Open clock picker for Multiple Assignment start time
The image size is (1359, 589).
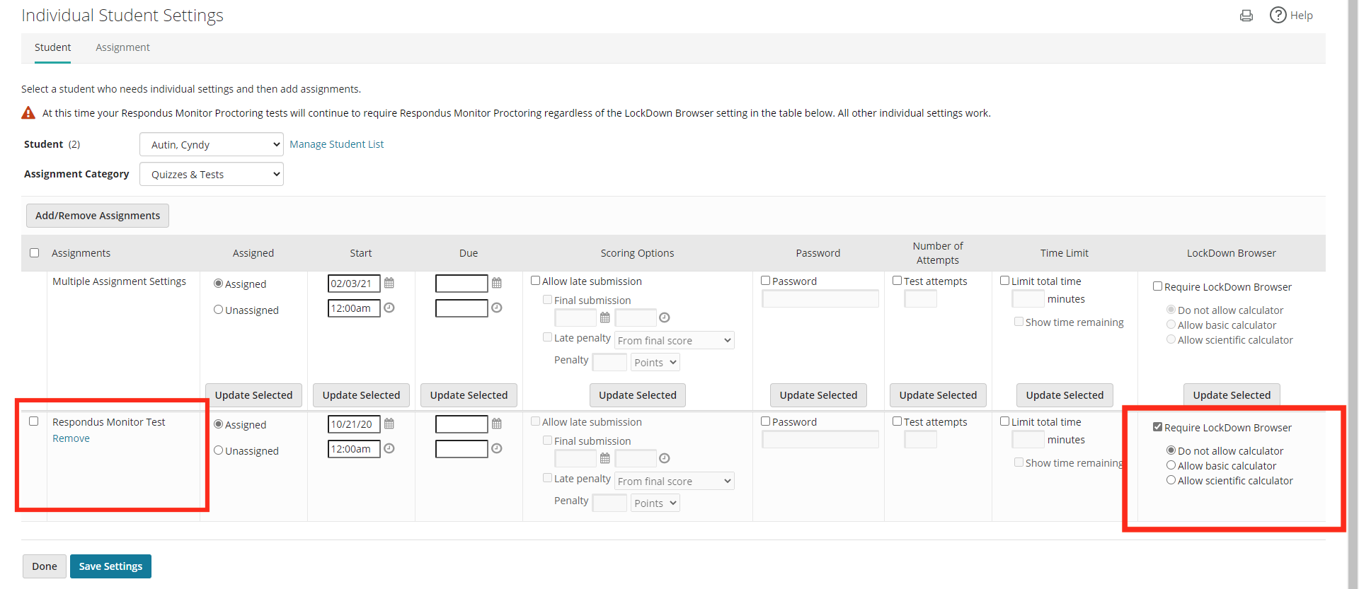389,308
